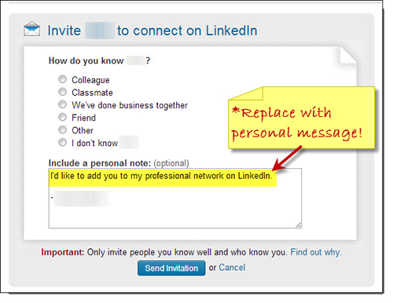The image size is (393, 303).
Task: Click the Invite to connect heading
Action: [x=152, y=31]
